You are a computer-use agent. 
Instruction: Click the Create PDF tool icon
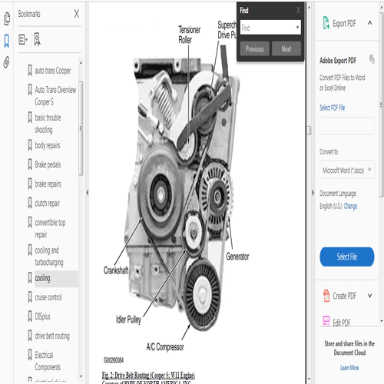(x=326, y=296)
